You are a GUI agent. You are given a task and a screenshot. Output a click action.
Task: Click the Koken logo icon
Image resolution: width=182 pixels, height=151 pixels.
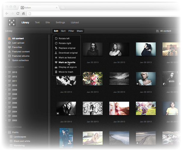click(12, 22)
